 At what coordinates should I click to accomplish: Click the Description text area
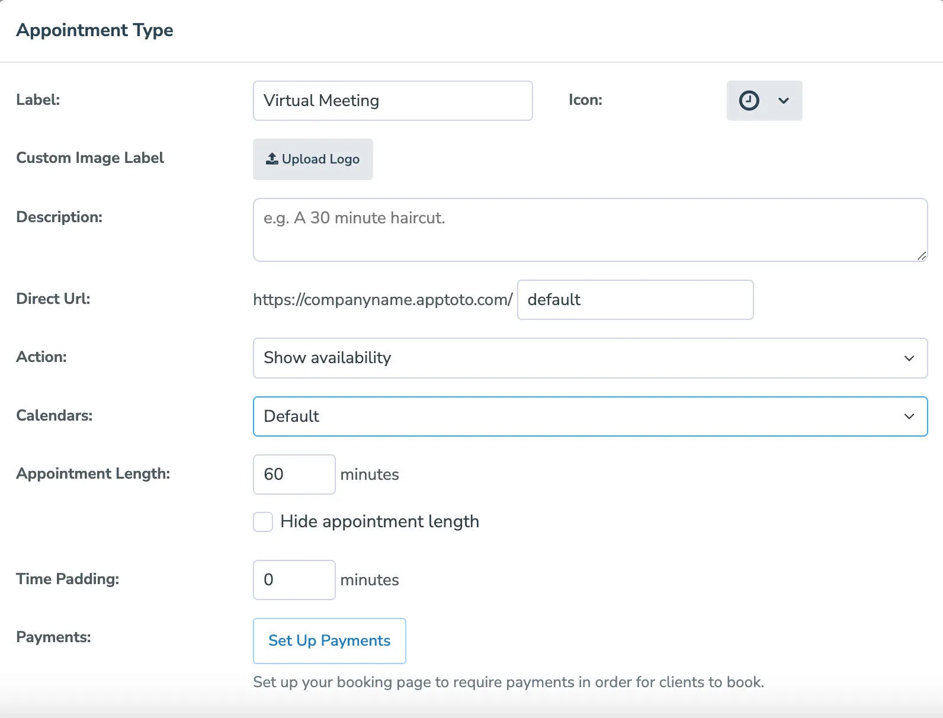(x=590, y=230)
